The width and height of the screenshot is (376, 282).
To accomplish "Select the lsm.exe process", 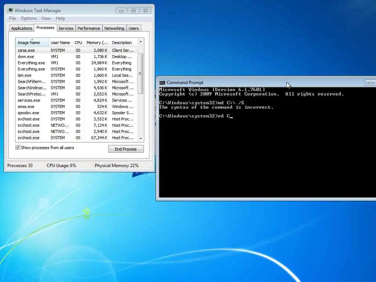I will coord(77,75).
